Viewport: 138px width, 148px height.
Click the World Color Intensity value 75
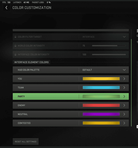pyautogui.click(x=84, y=46)
